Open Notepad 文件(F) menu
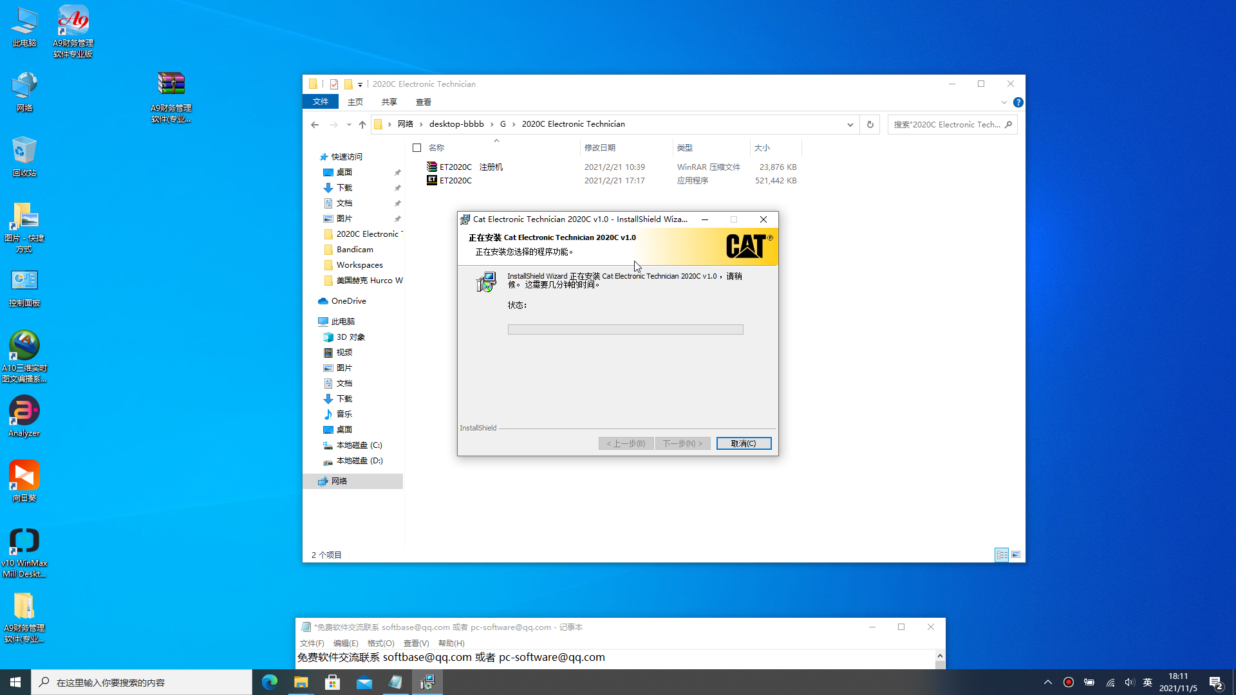 point(312,643)
